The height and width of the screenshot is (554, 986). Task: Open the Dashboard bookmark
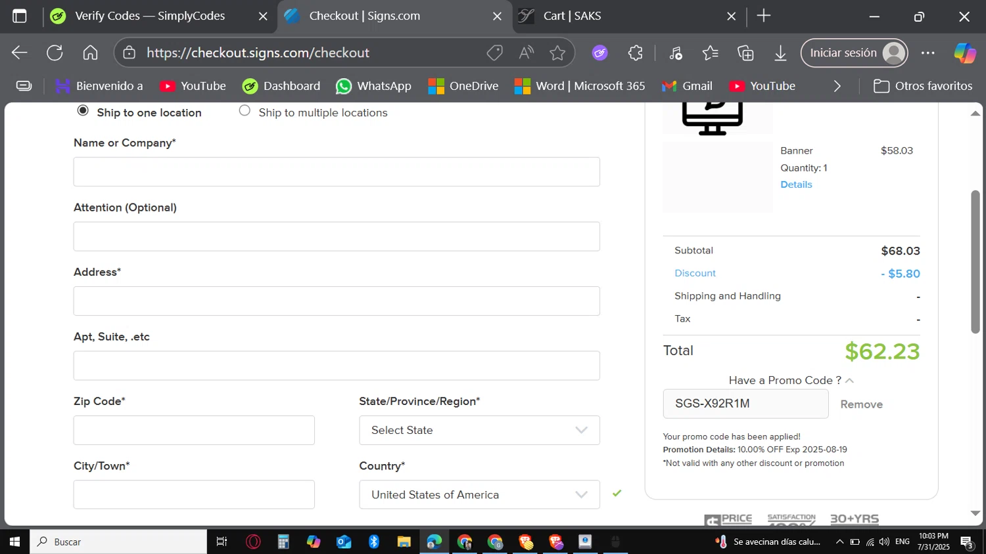(x=281, y=86)
